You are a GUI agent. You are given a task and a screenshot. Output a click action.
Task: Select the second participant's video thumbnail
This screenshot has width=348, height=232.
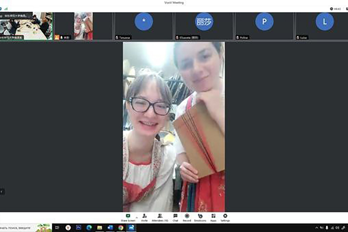[84, 26]
